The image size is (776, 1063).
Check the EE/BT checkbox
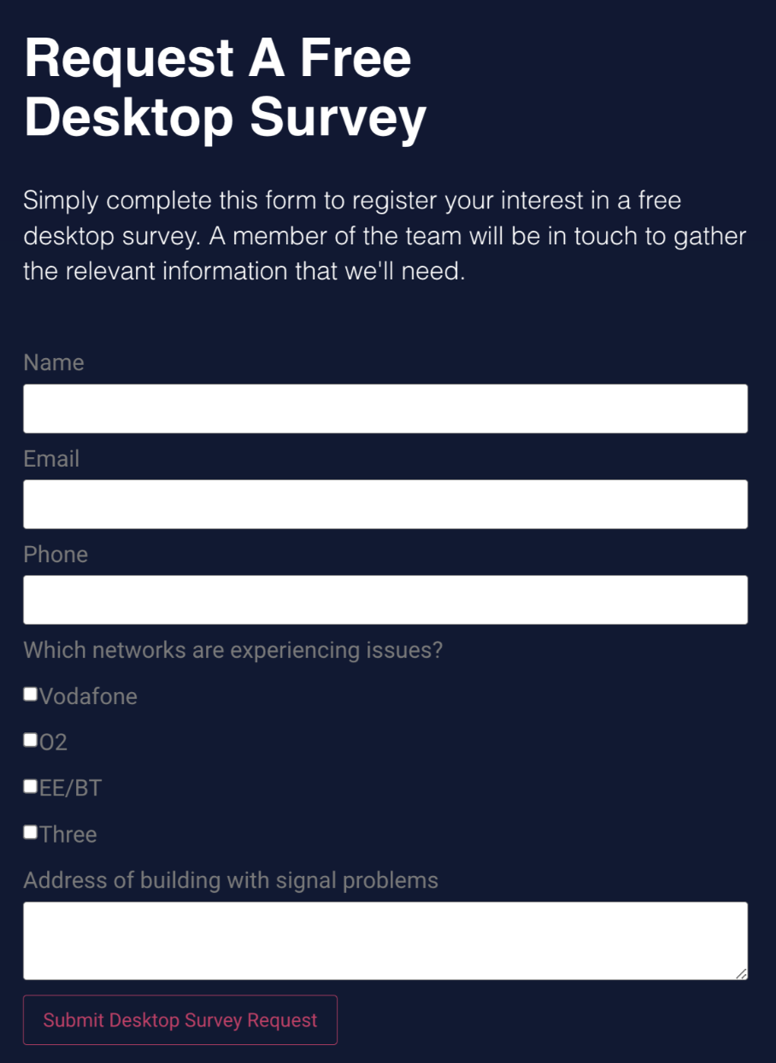(x=31, y=786)
